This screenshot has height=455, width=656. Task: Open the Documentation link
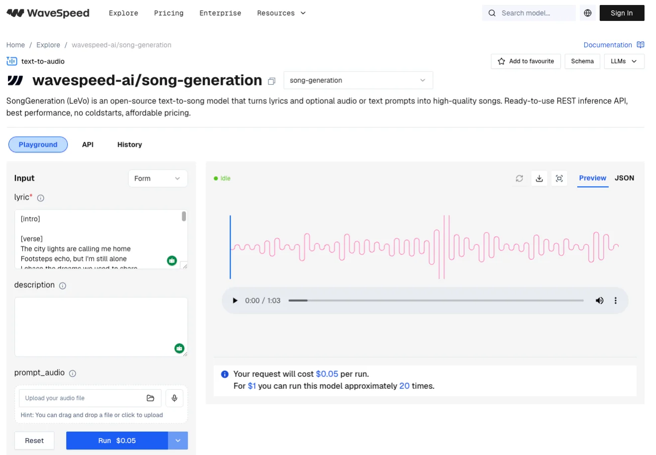click(x=608, y=45)
